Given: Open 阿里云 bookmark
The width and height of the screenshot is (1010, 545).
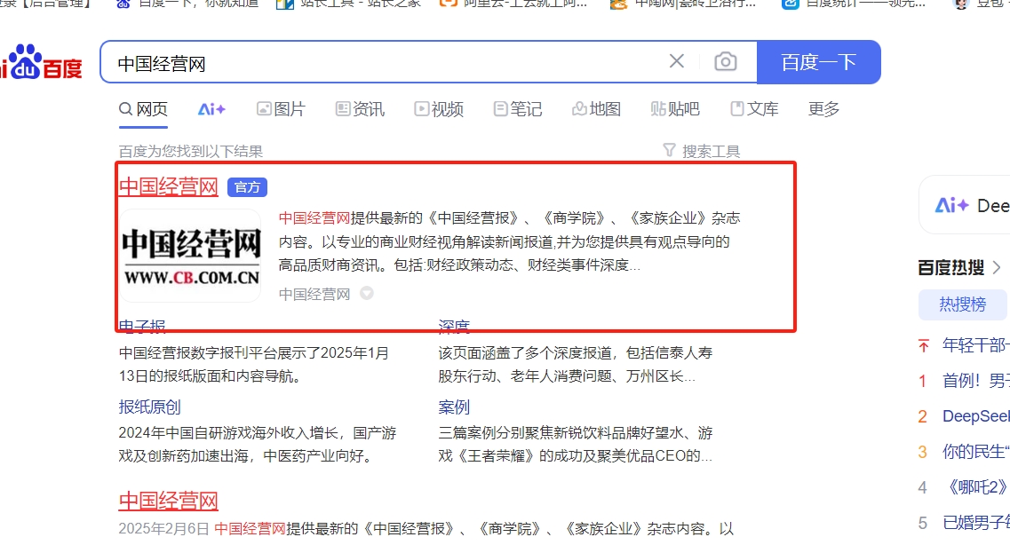Looking at the screenshot, I should pos(513,4).
